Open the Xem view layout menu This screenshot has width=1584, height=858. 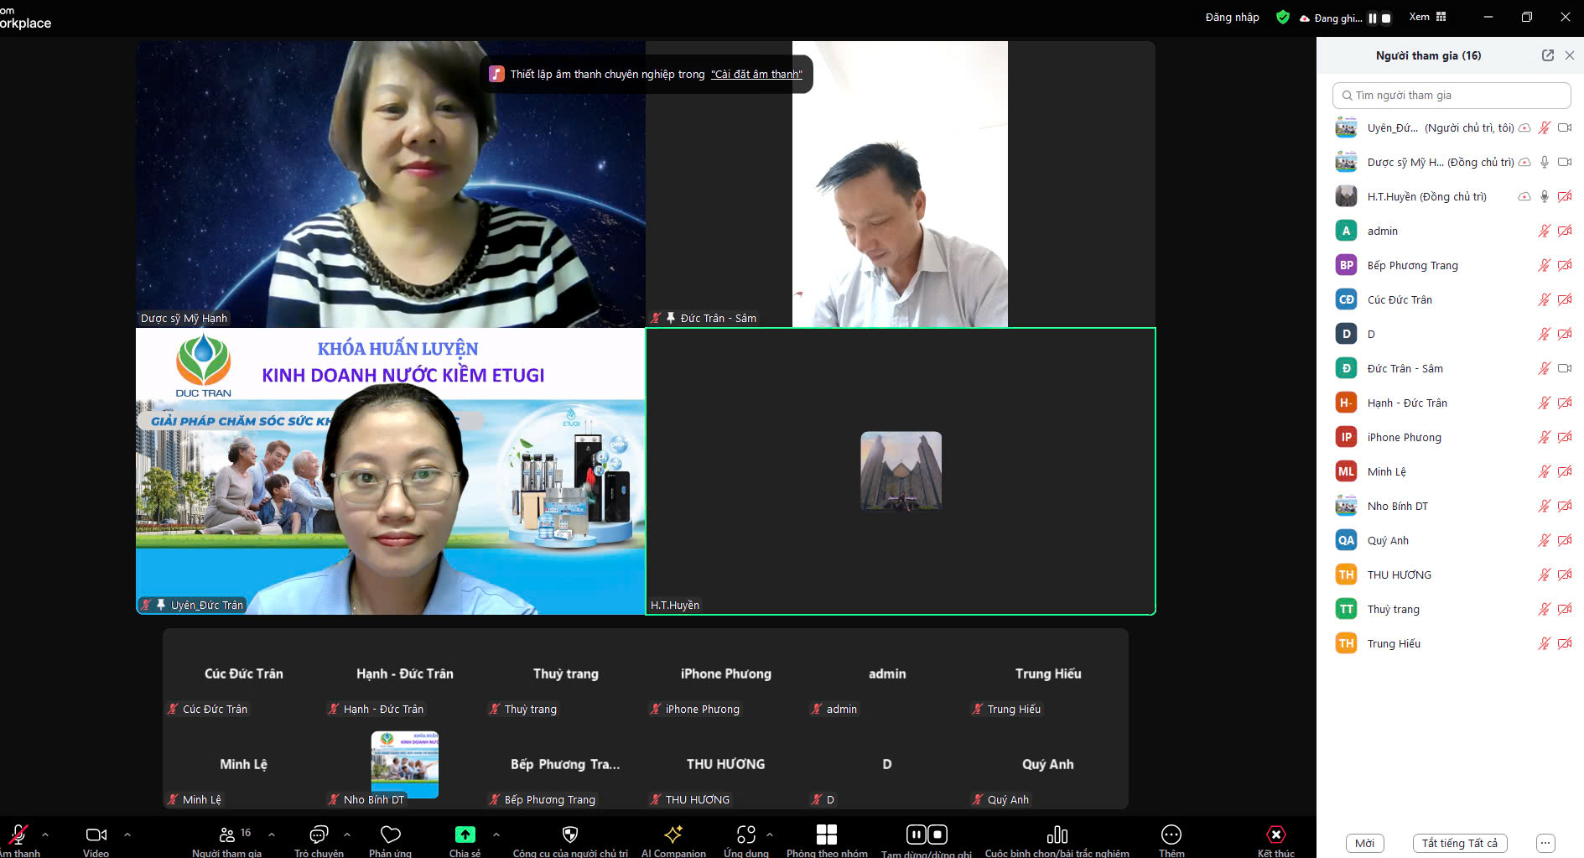tap(1427, 17)
